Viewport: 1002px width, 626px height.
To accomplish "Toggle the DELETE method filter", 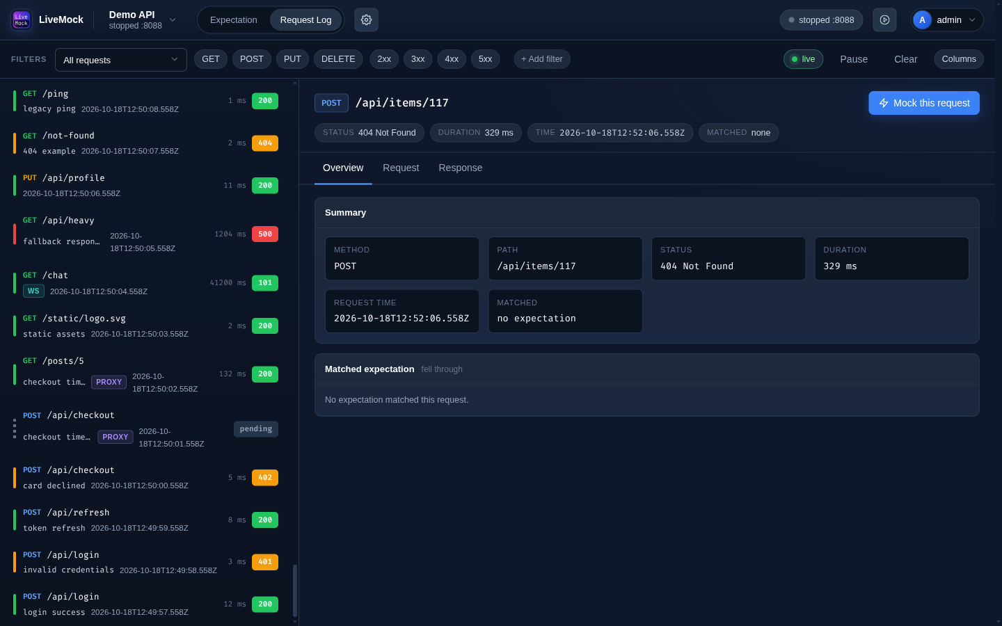I will pyautogui.click(x=338, y=59).
